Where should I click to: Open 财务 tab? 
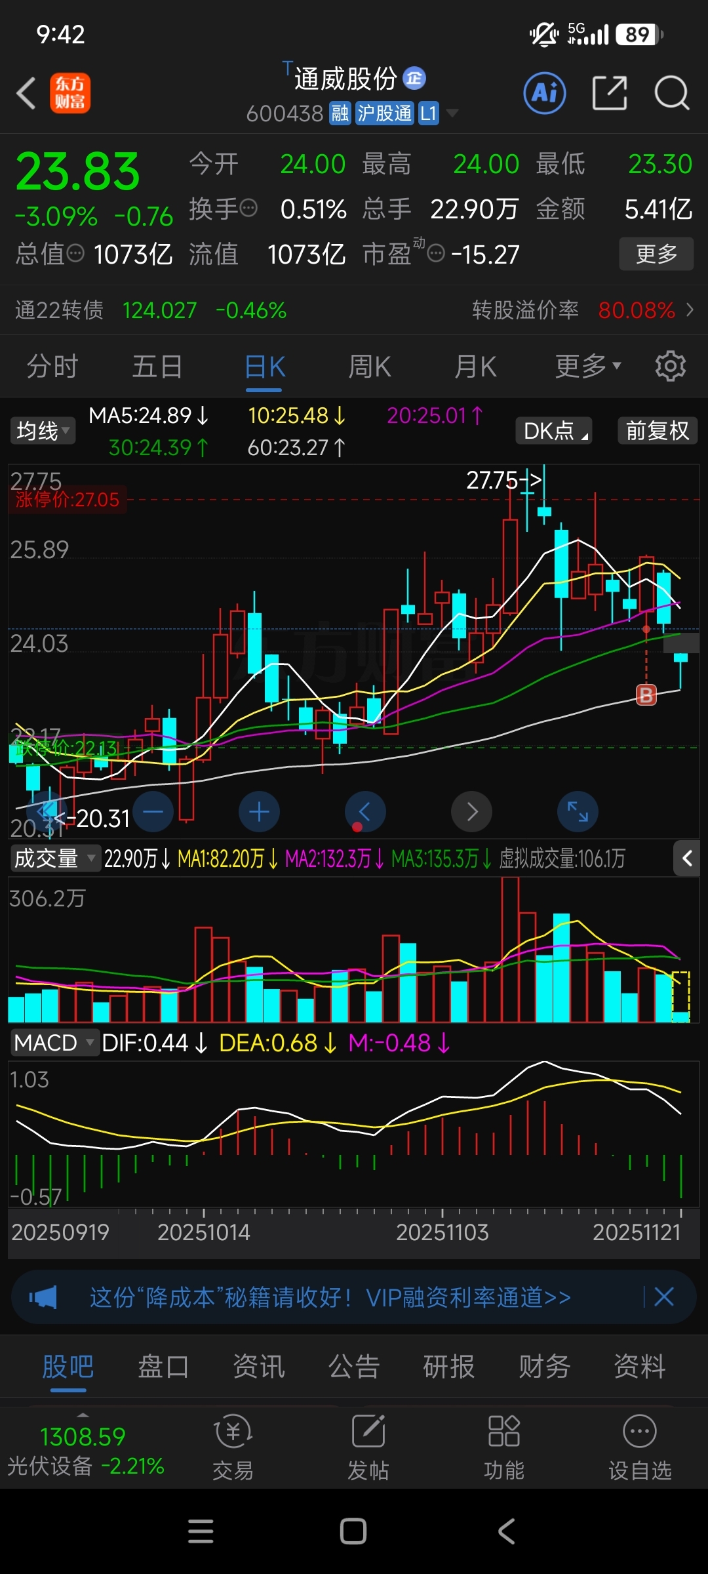click(x=544, y=1367)
